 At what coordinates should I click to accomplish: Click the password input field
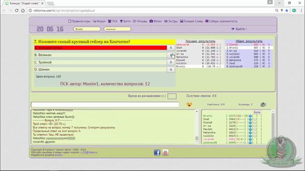(x=117, y=29)
